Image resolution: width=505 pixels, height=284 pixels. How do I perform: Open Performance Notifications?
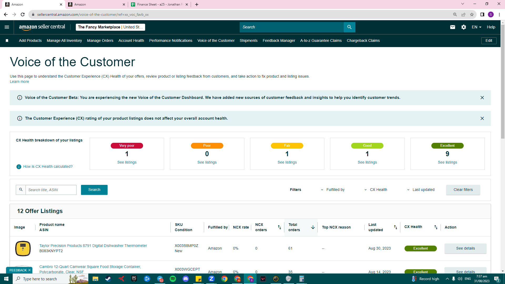pyautogui.click(x=171, y=40)
